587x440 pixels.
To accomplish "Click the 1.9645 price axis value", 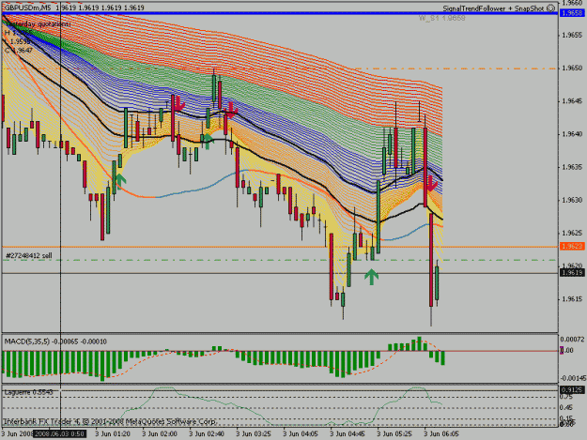I will coord(572,101).
